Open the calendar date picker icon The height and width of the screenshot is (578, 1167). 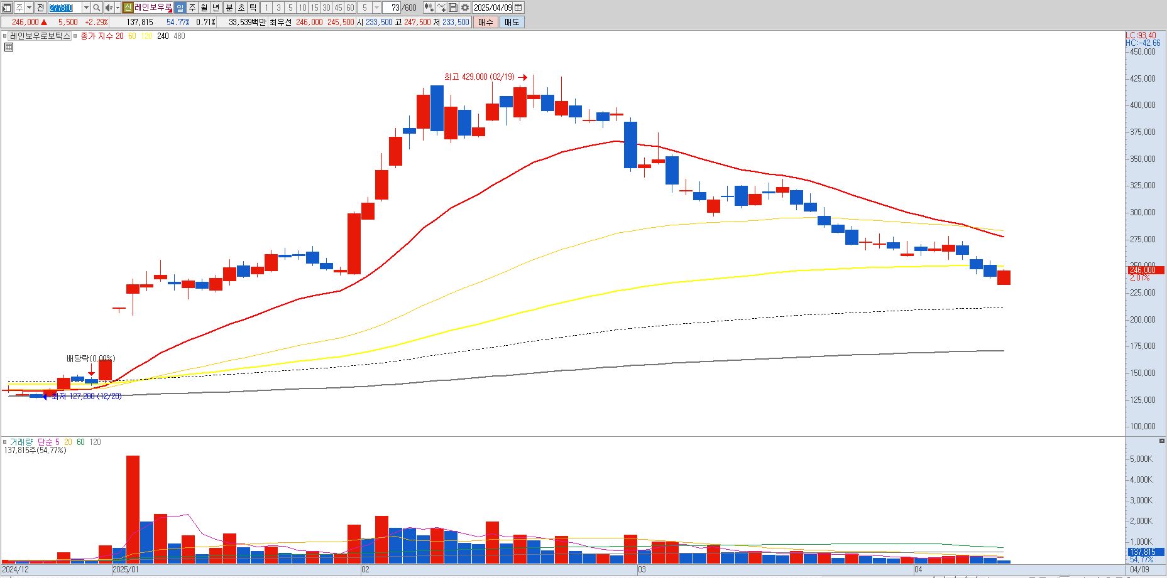518,8
